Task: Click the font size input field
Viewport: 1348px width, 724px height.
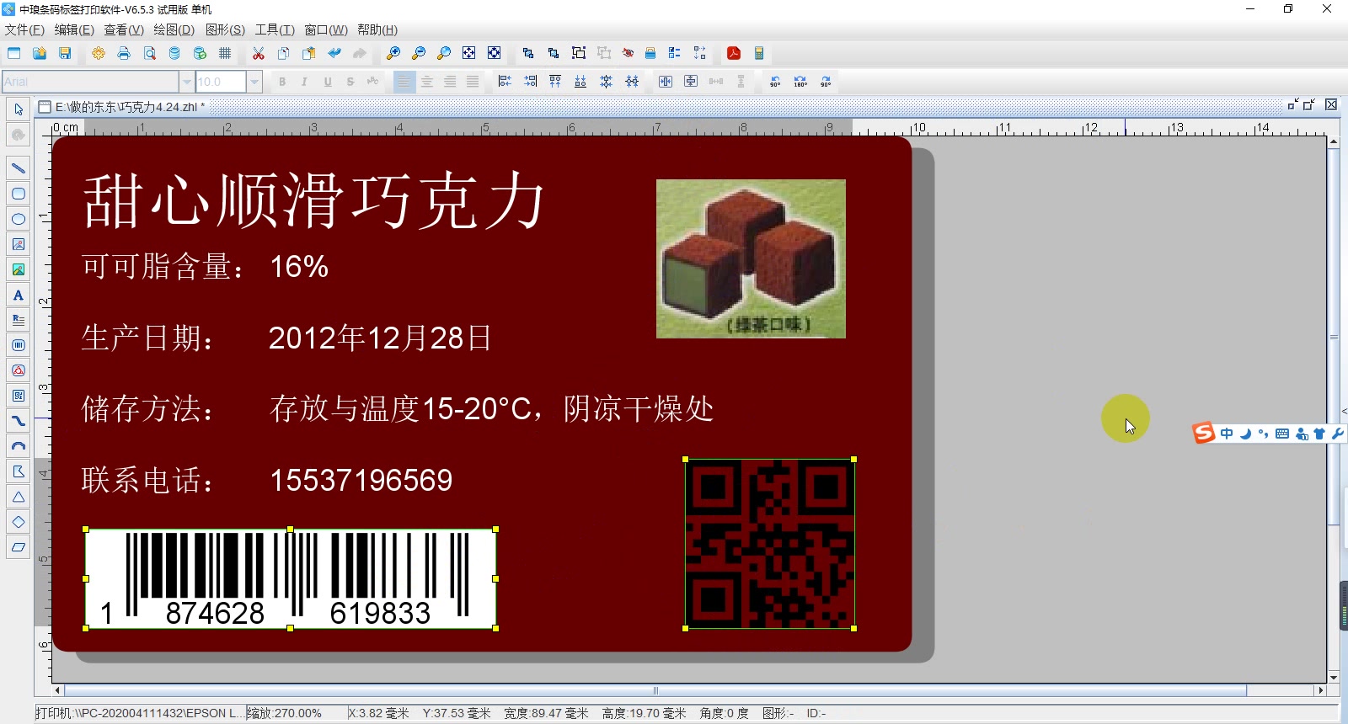Action: (221, 82)
